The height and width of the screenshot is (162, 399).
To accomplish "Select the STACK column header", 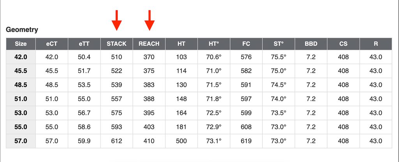I will [117, 44].
